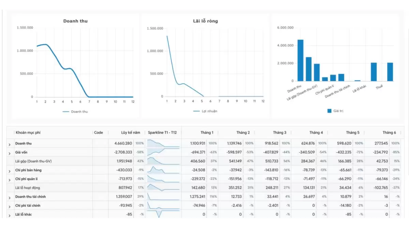Viewport: 409px width, 230px height.
Task: Open the Lãi lỗ khác row sparkline
Action: 163,214
